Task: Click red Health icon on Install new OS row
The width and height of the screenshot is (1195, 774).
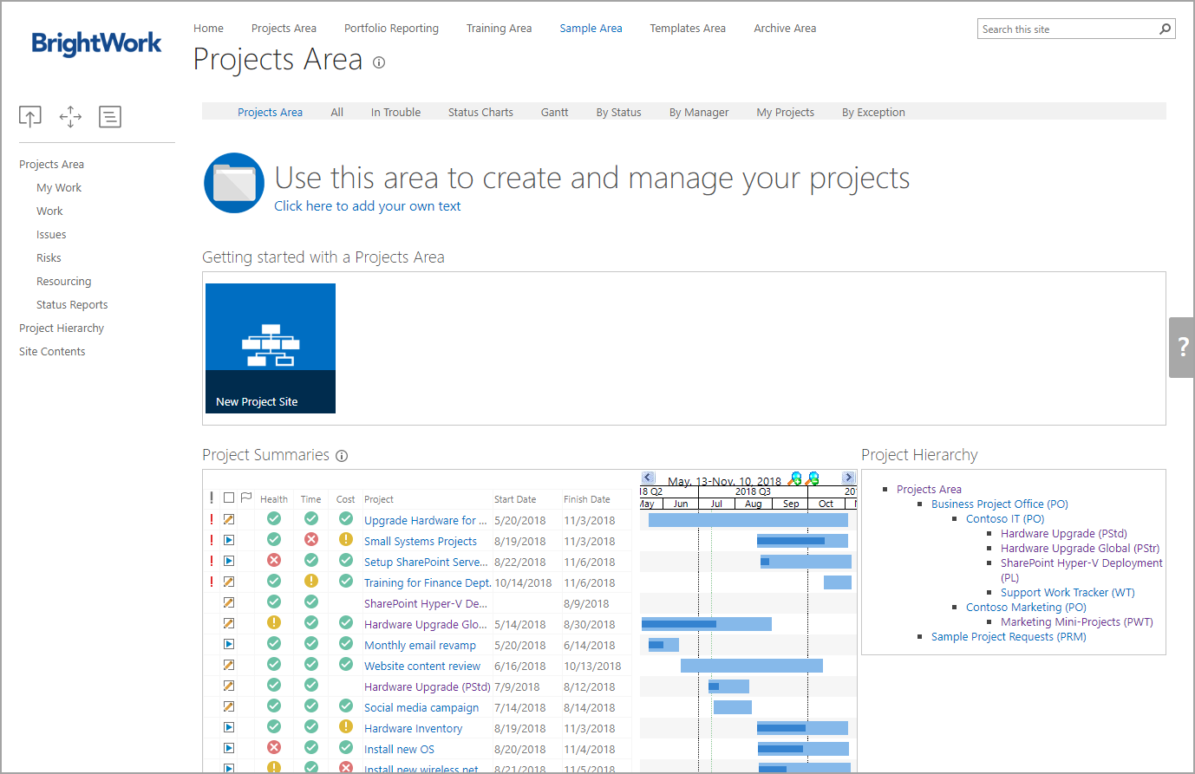Action: pyautogui.click(x=274, y=747)
